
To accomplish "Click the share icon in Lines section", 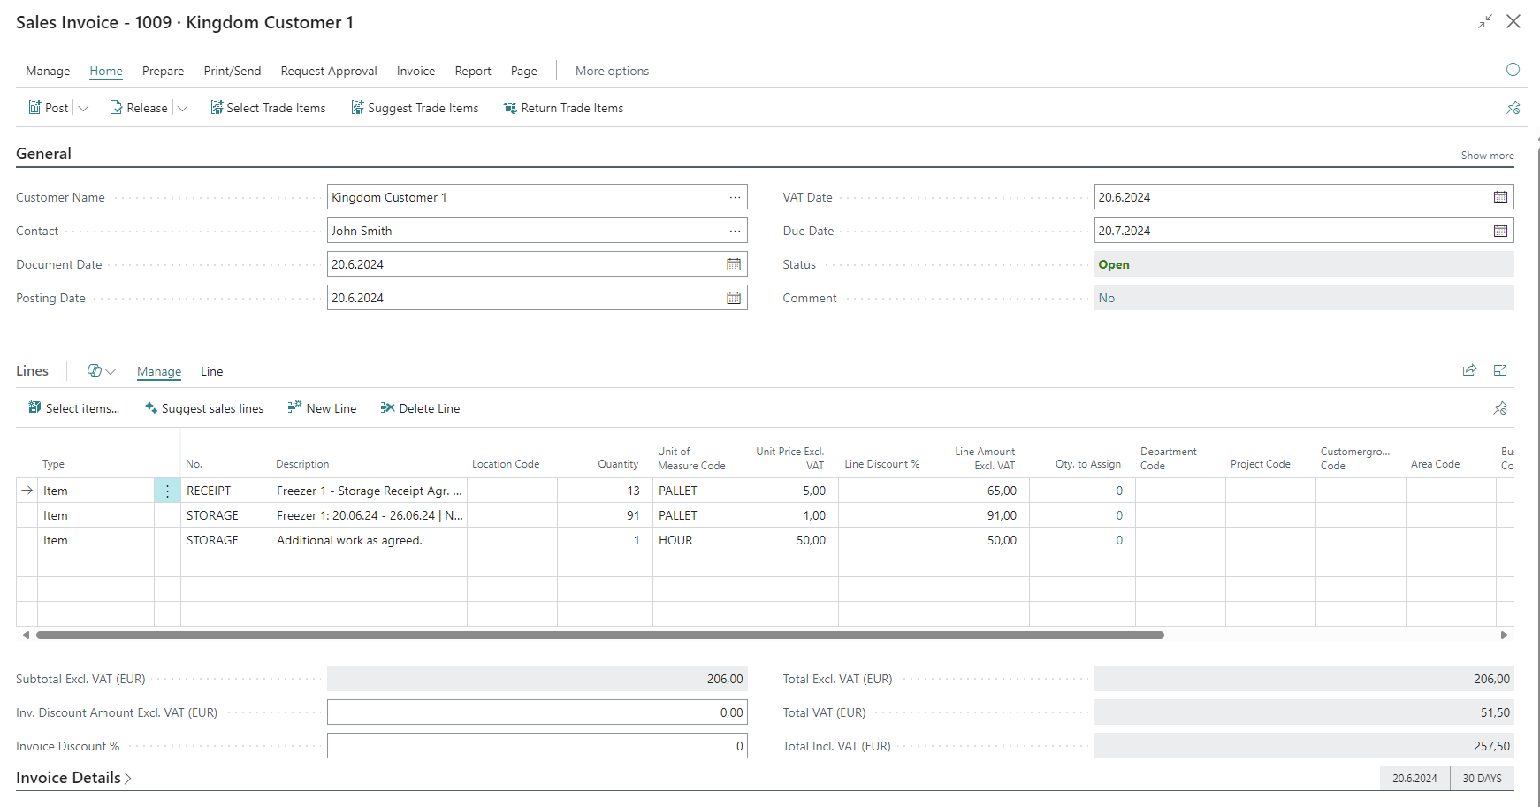I will click(1469, 370).
